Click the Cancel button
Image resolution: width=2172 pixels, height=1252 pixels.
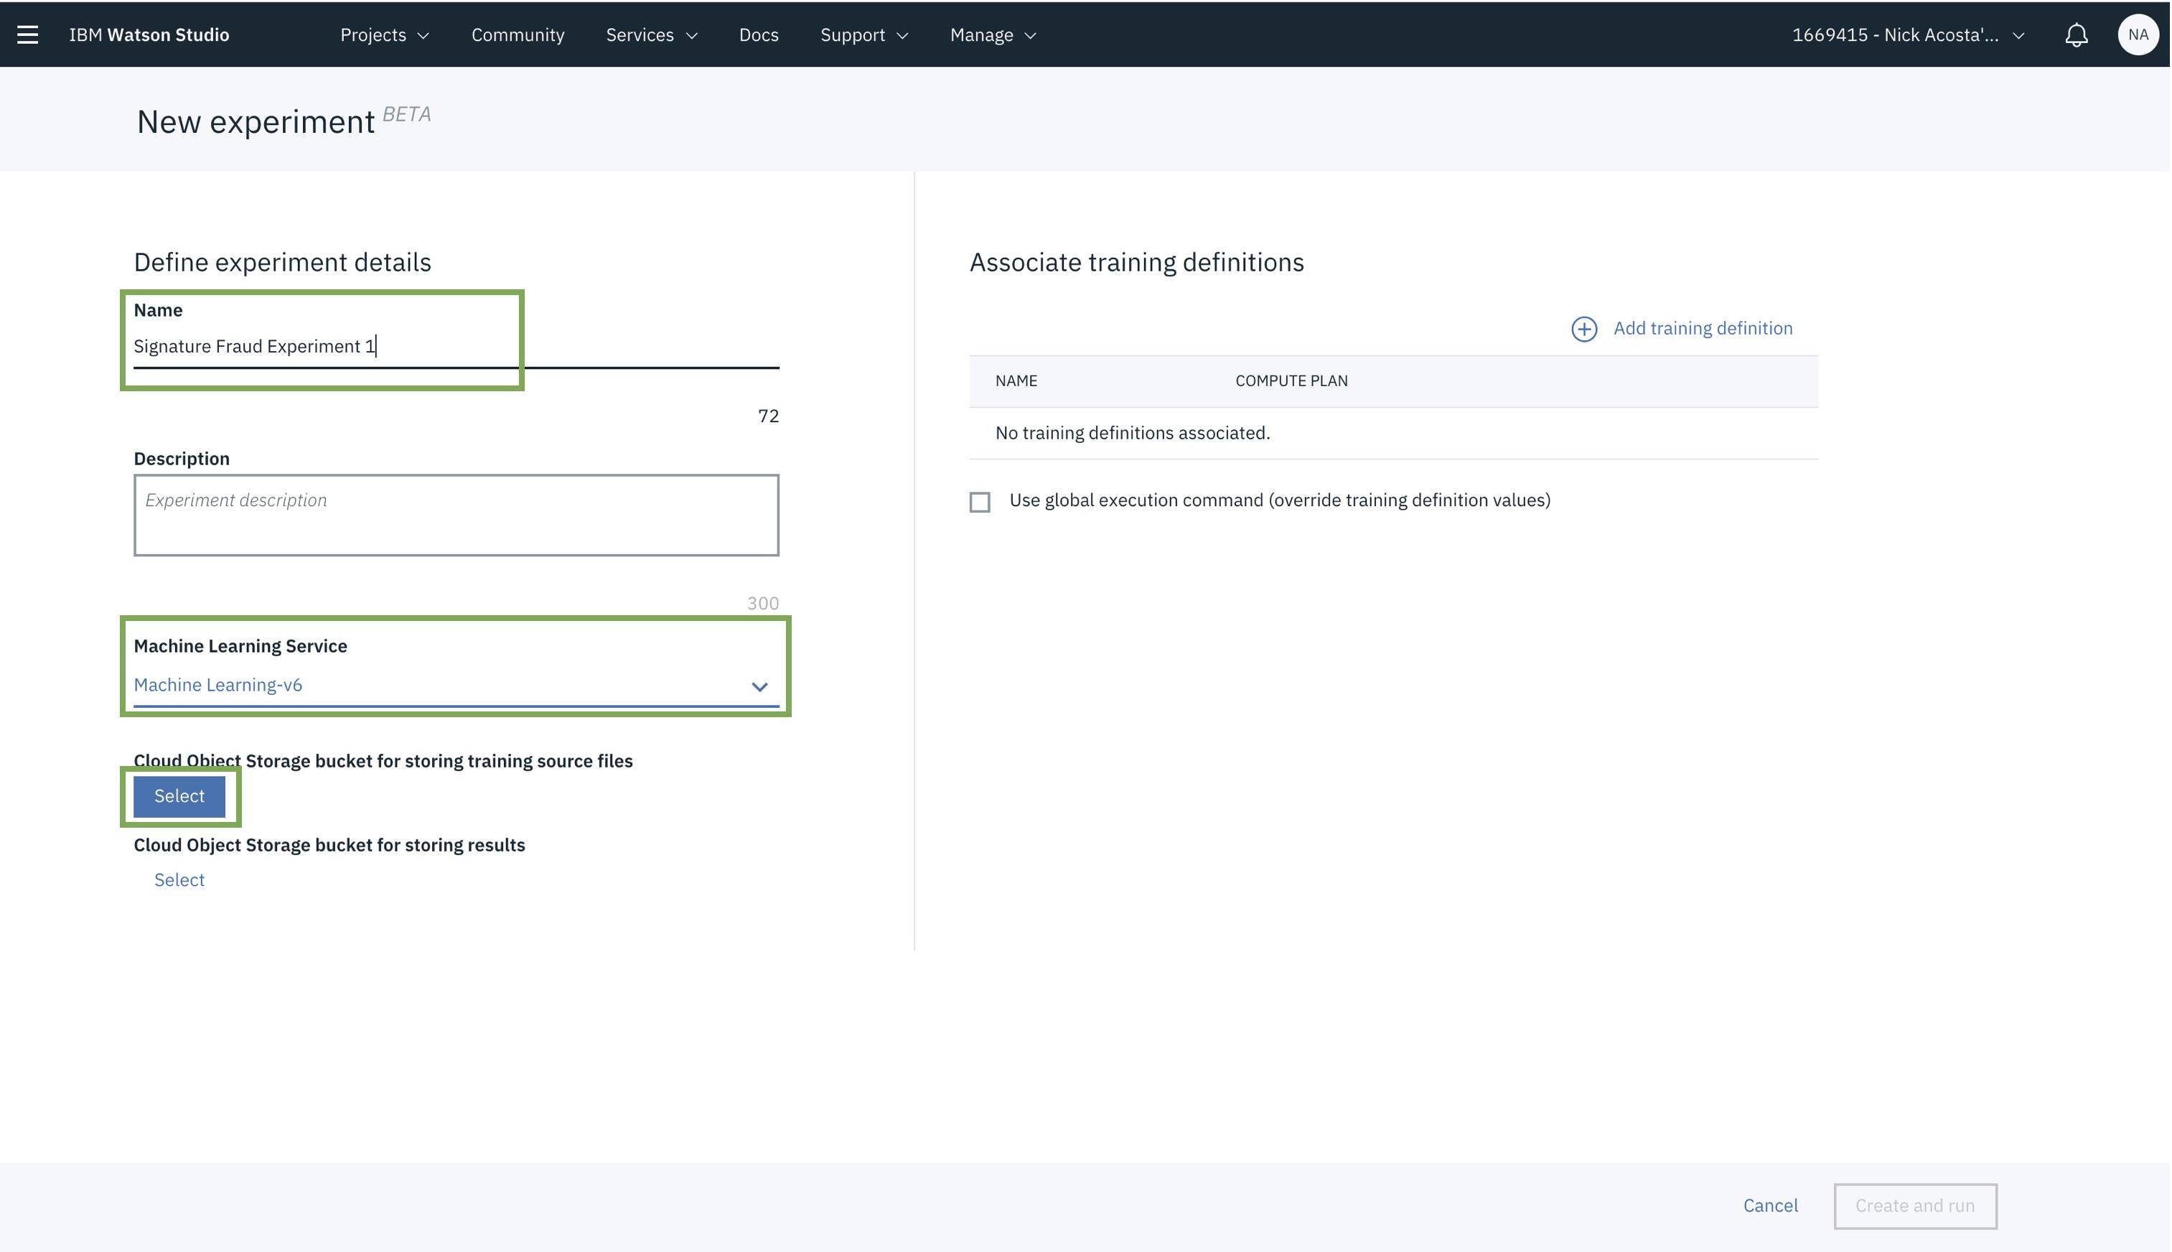(1770, 1205)
